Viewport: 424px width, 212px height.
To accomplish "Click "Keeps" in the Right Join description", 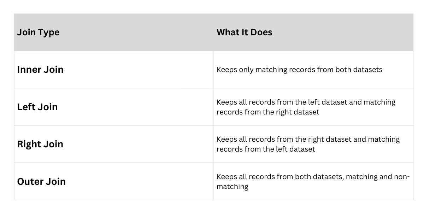I will coord(226,140).
